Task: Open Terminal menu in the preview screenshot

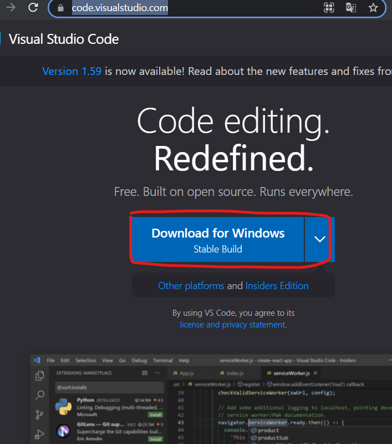Action: coord(162,360)
